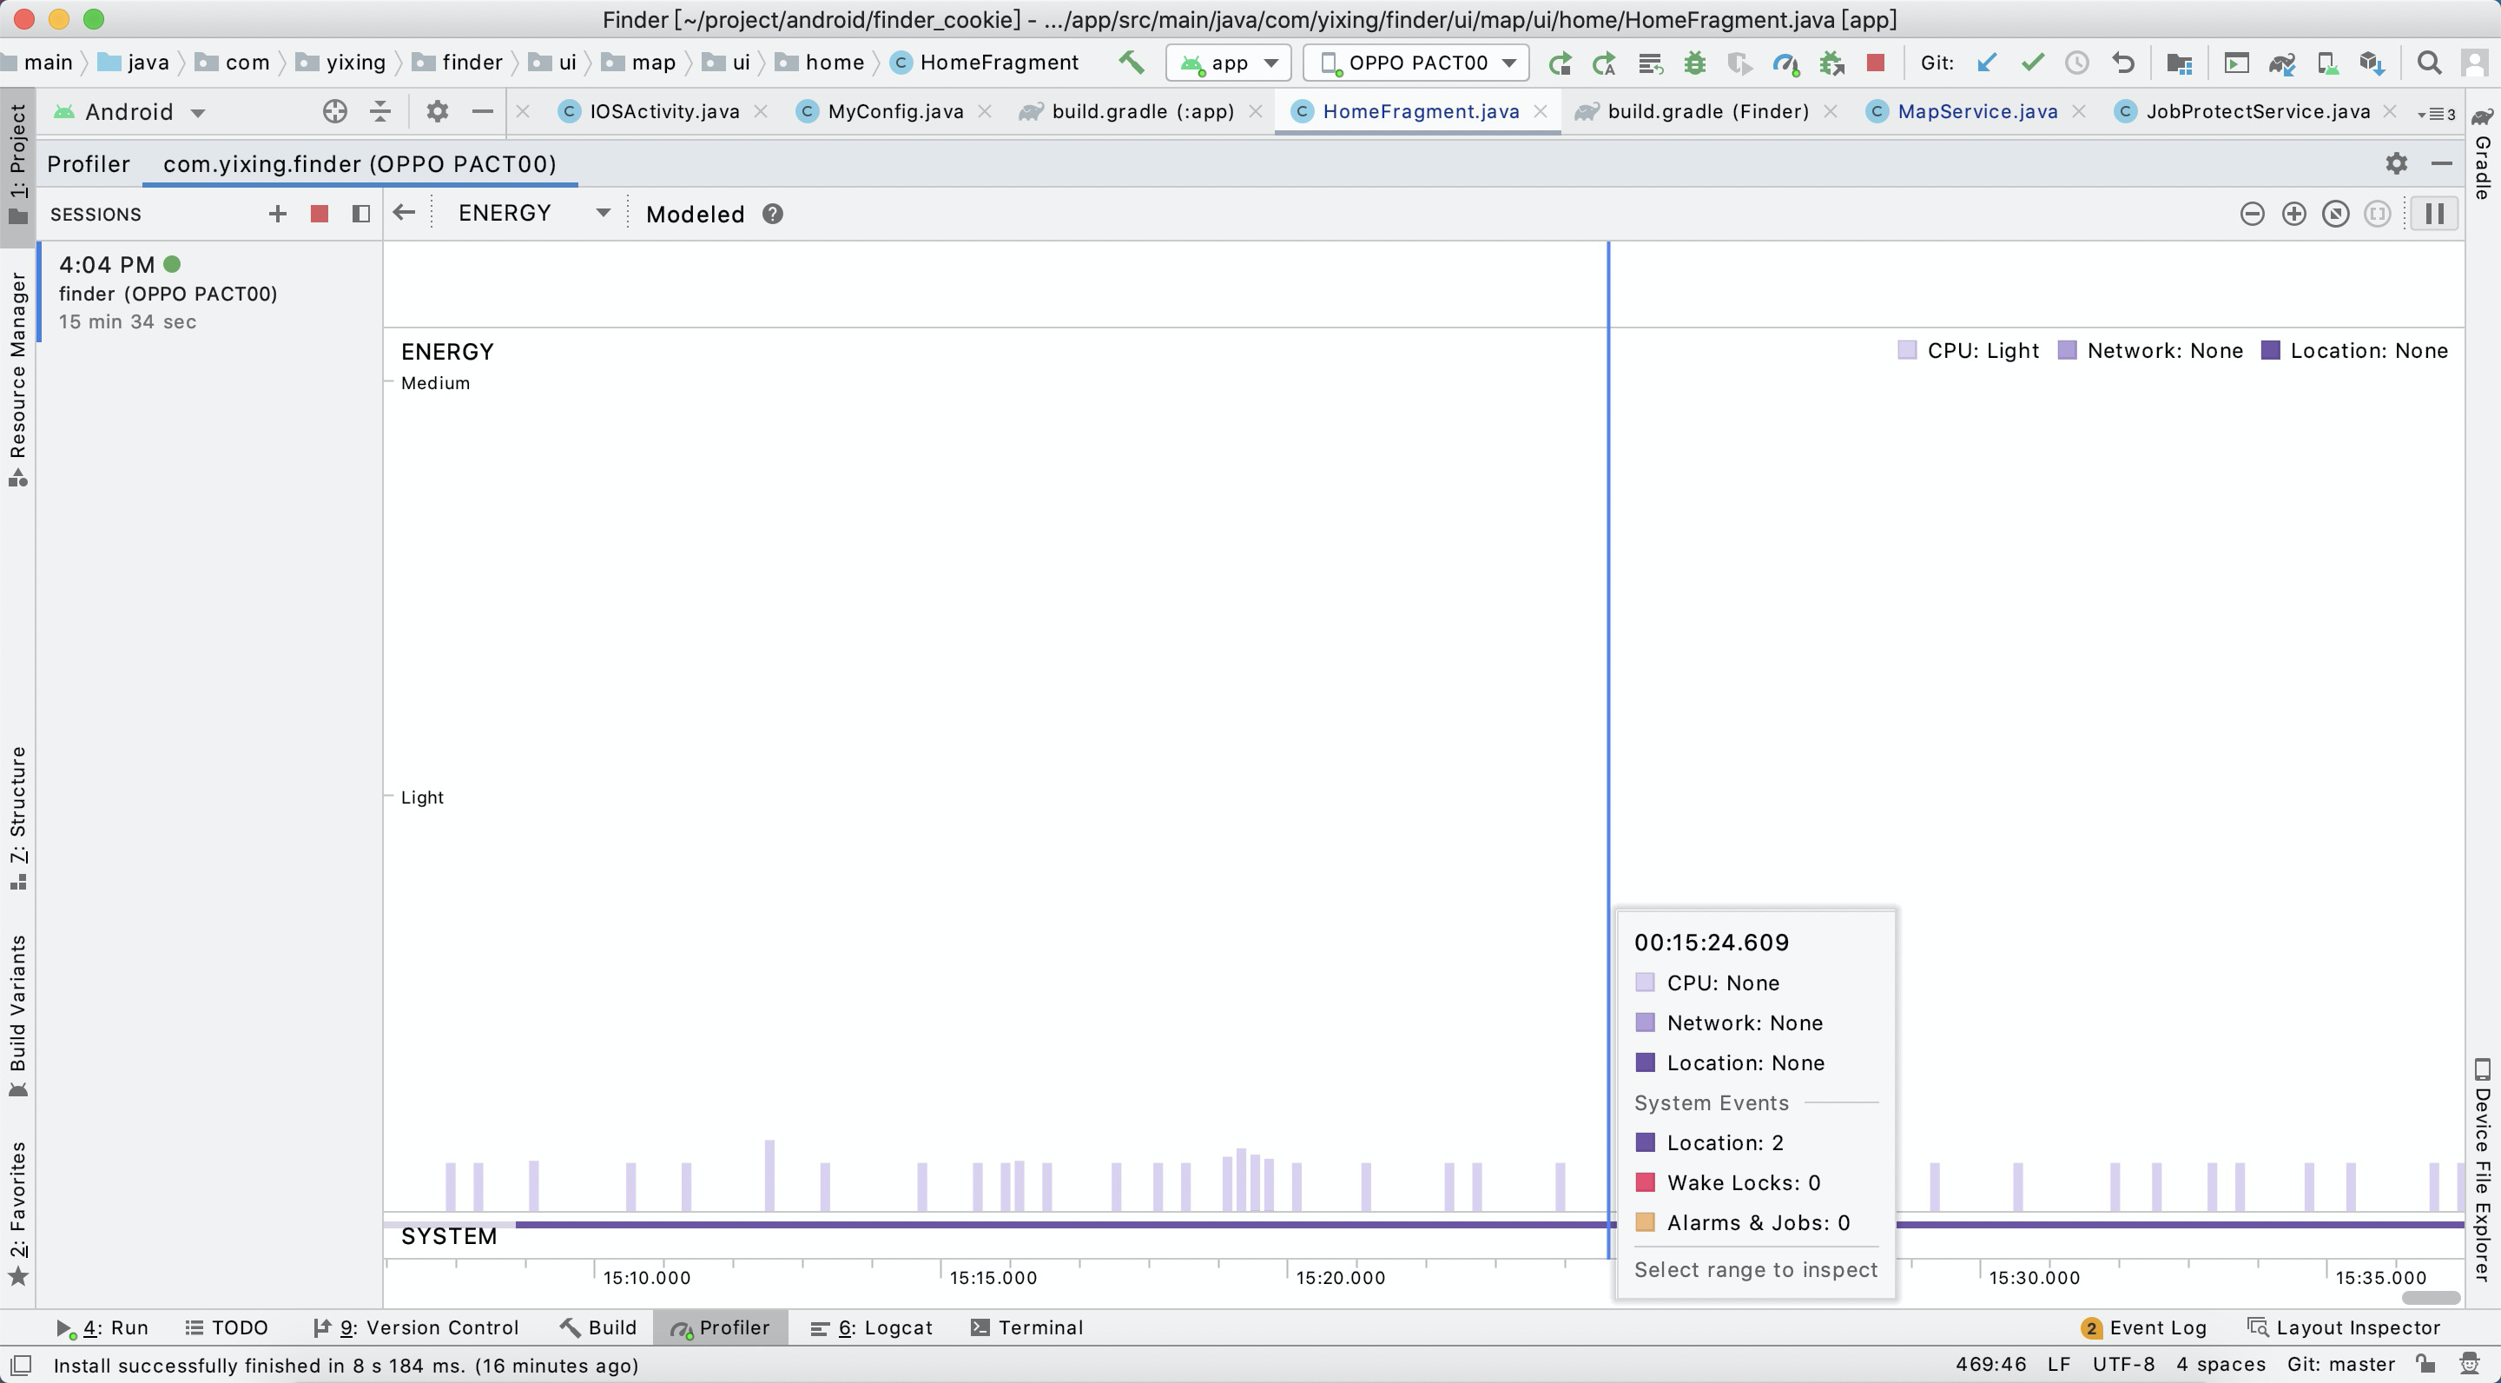Click the Search Everywhere magnifier icon
Image resolution: width=2501 pixels, height=1383 pixels.
2429,63
